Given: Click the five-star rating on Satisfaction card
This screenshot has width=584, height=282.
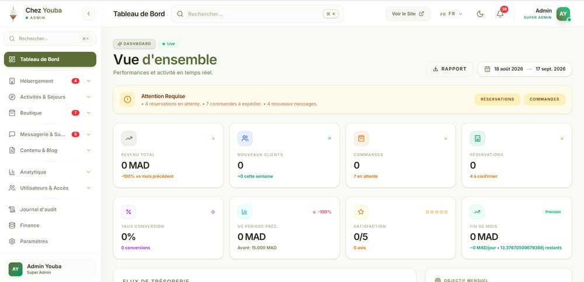Looking at the screenshot, I should pyautogui.click(x=436, y=211).
